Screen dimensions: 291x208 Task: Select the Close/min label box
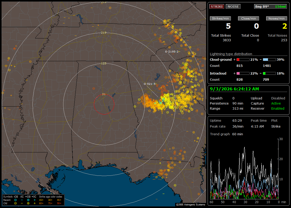pyautogui.click(x=249, y=18)
